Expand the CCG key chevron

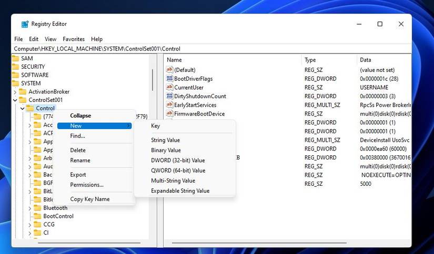pos(30,225)
